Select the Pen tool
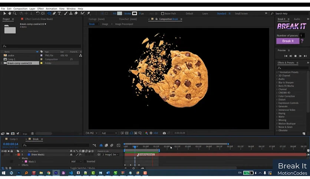 coord(54,13)
